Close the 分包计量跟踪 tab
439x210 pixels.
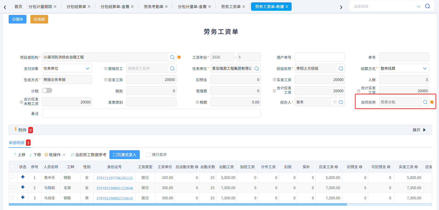tap(55, 7)
